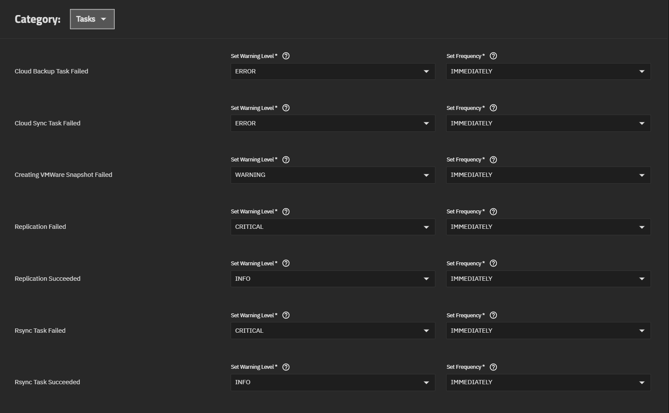Screen dimensions: 669x413
Task: Open the Category Tasks dropdown
Action: [92, 19]
